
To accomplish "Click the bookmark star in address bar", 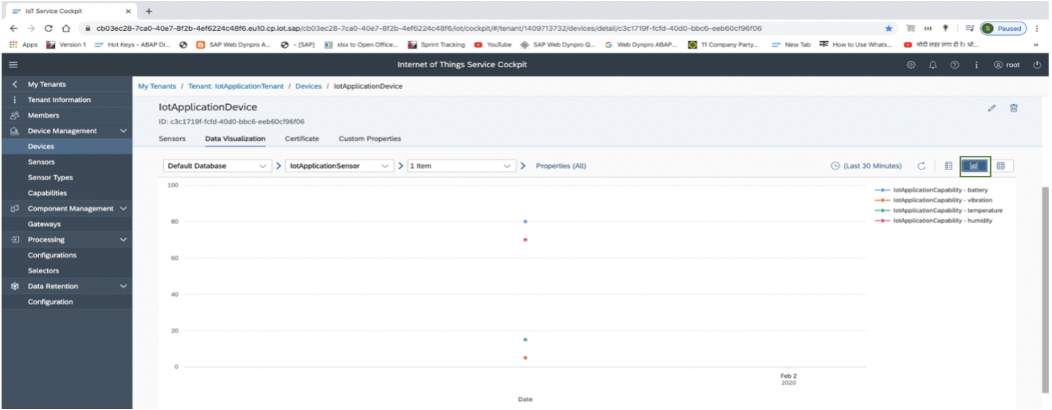I will pyautogui.click(x=889, y=28).
